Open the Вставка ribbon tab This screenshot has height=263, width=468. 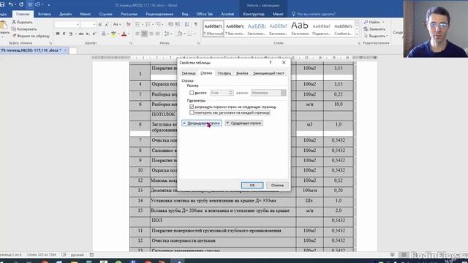(x=45, y=14)
